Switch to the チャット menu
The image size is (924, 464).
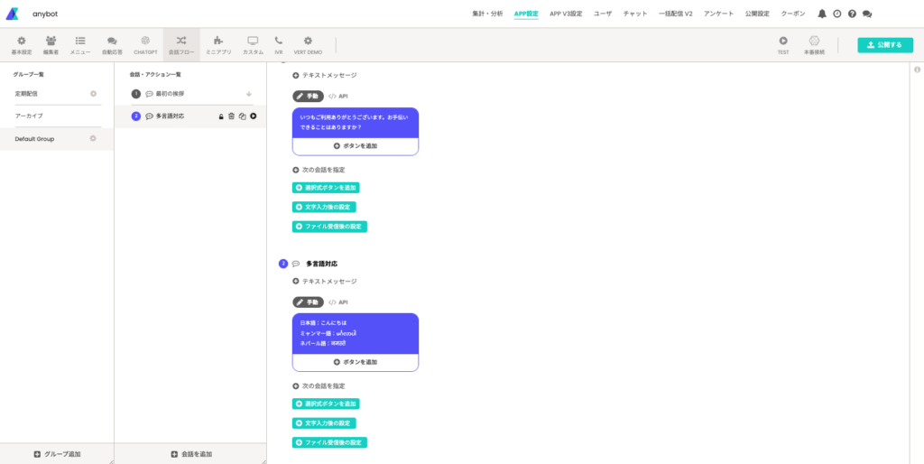[635, 14]
